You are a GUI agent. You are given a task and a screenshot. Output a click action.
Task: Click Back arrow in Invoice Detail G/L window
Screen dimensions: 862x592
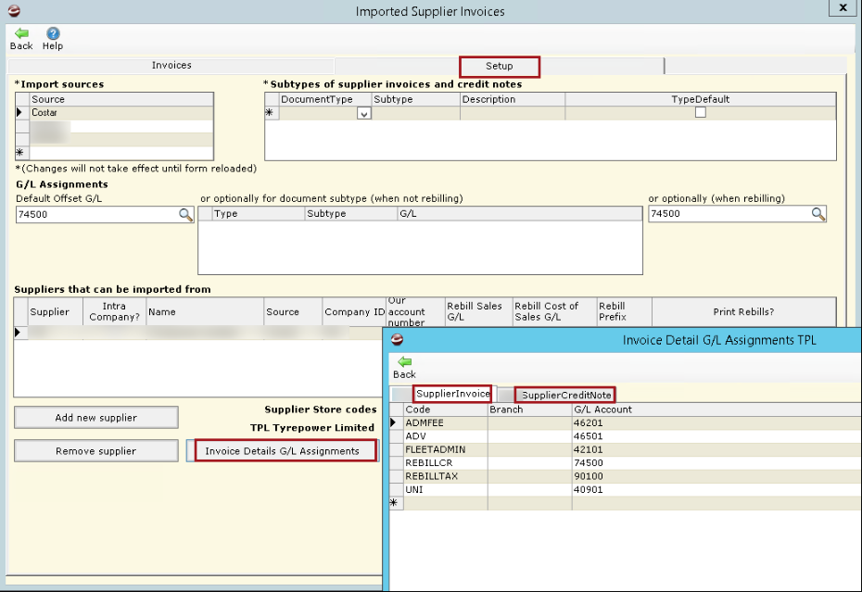[404, 362]
